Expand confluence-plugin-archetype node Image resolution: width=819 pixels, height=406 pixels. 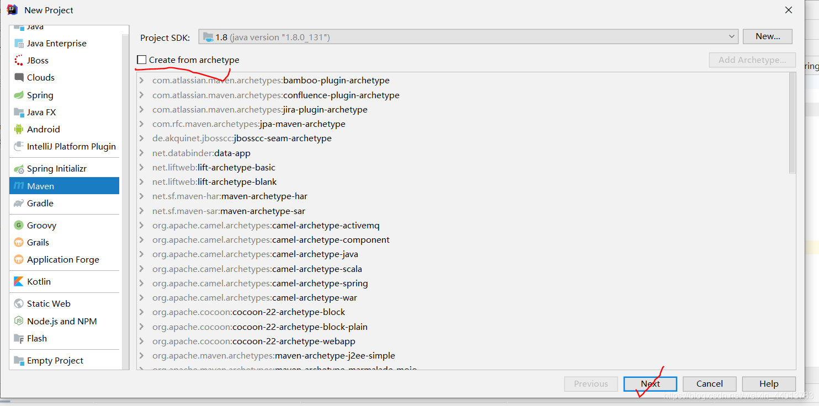click(x=142, y=95)
